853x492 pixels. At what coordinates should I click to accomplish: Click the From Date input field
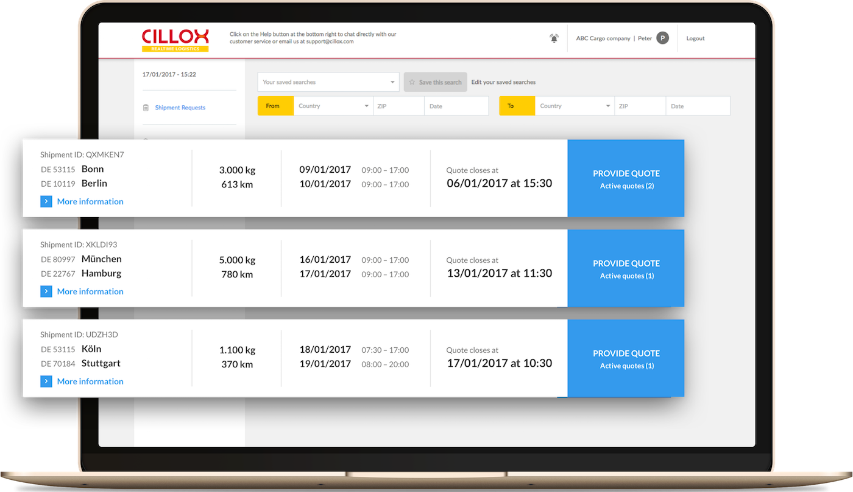coord(456,105)
